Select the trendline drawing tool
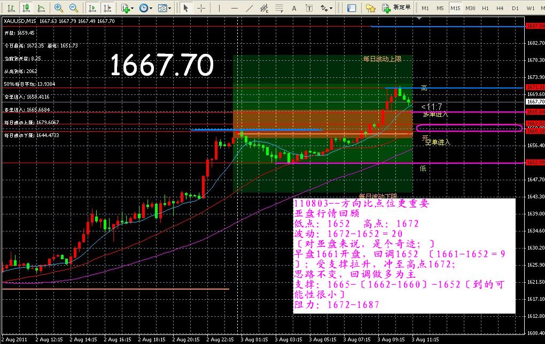This screenshot has height=344, width=545. [248, 8]
